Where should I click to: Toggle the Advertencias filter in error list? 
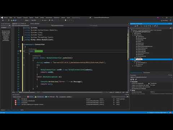pos(39,97)
